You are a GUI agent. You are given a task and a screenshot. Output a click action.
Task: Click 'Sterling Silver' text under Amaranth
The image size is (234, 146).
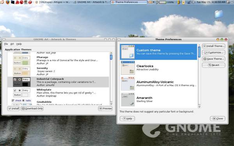coord(144,101)
